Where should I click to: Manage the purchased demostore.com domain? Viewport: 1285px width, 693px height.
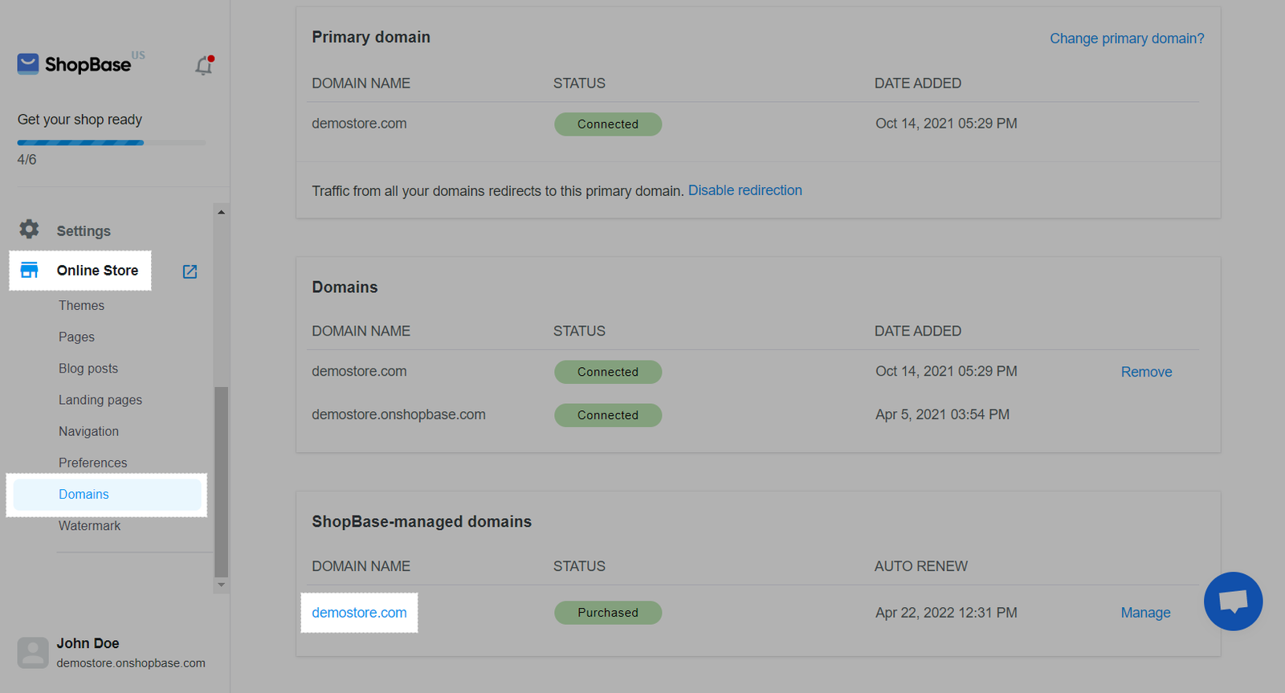1145,613
